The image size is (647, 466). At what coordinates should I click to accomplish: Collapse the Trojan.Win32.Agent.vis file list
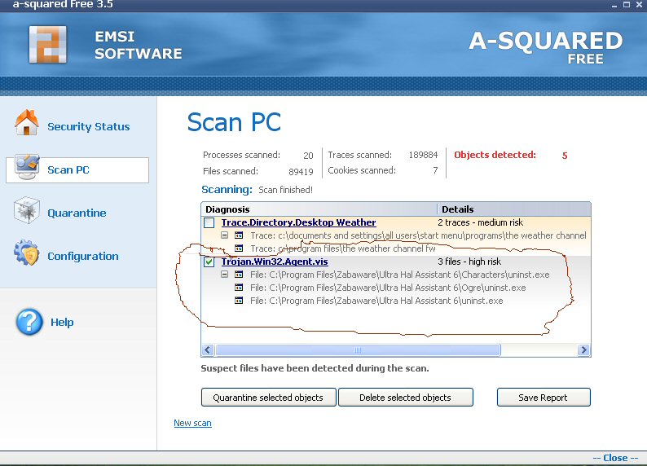225,275
